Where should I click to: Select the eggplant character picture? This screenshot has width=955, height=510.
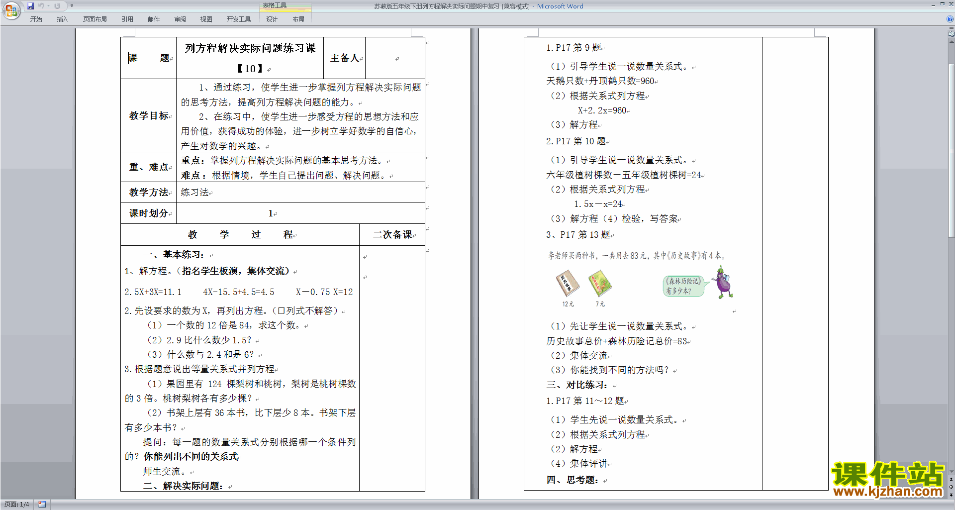722,282
